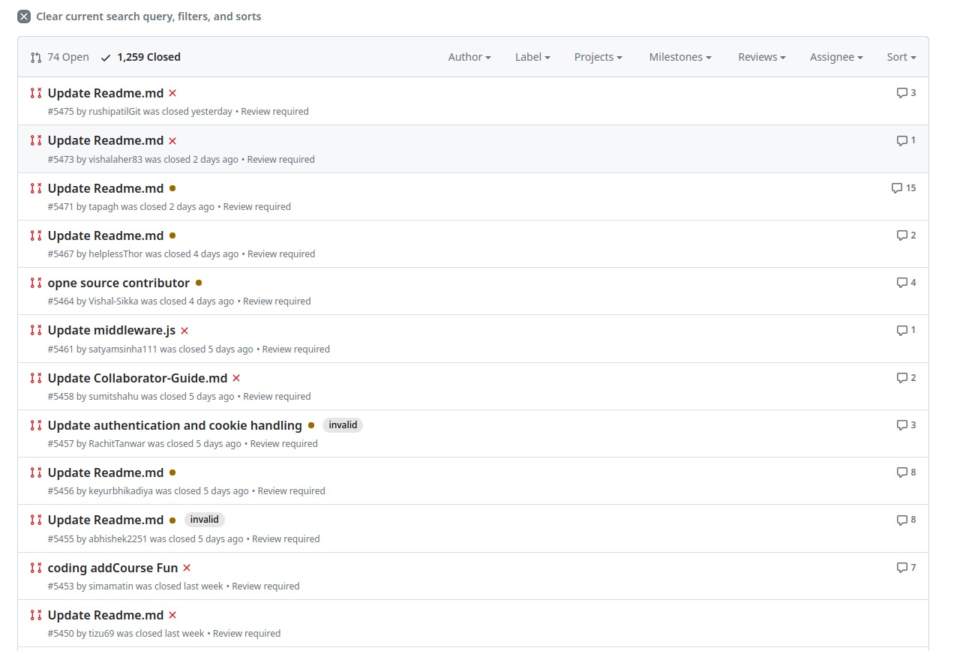Screen dimensions: 957x651
Task: Select the 1,259 Closed tab
Action: 140,57
